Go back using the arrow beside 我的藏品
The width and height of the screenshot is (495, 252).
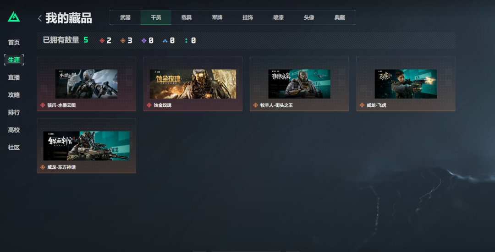pos(40,18)
